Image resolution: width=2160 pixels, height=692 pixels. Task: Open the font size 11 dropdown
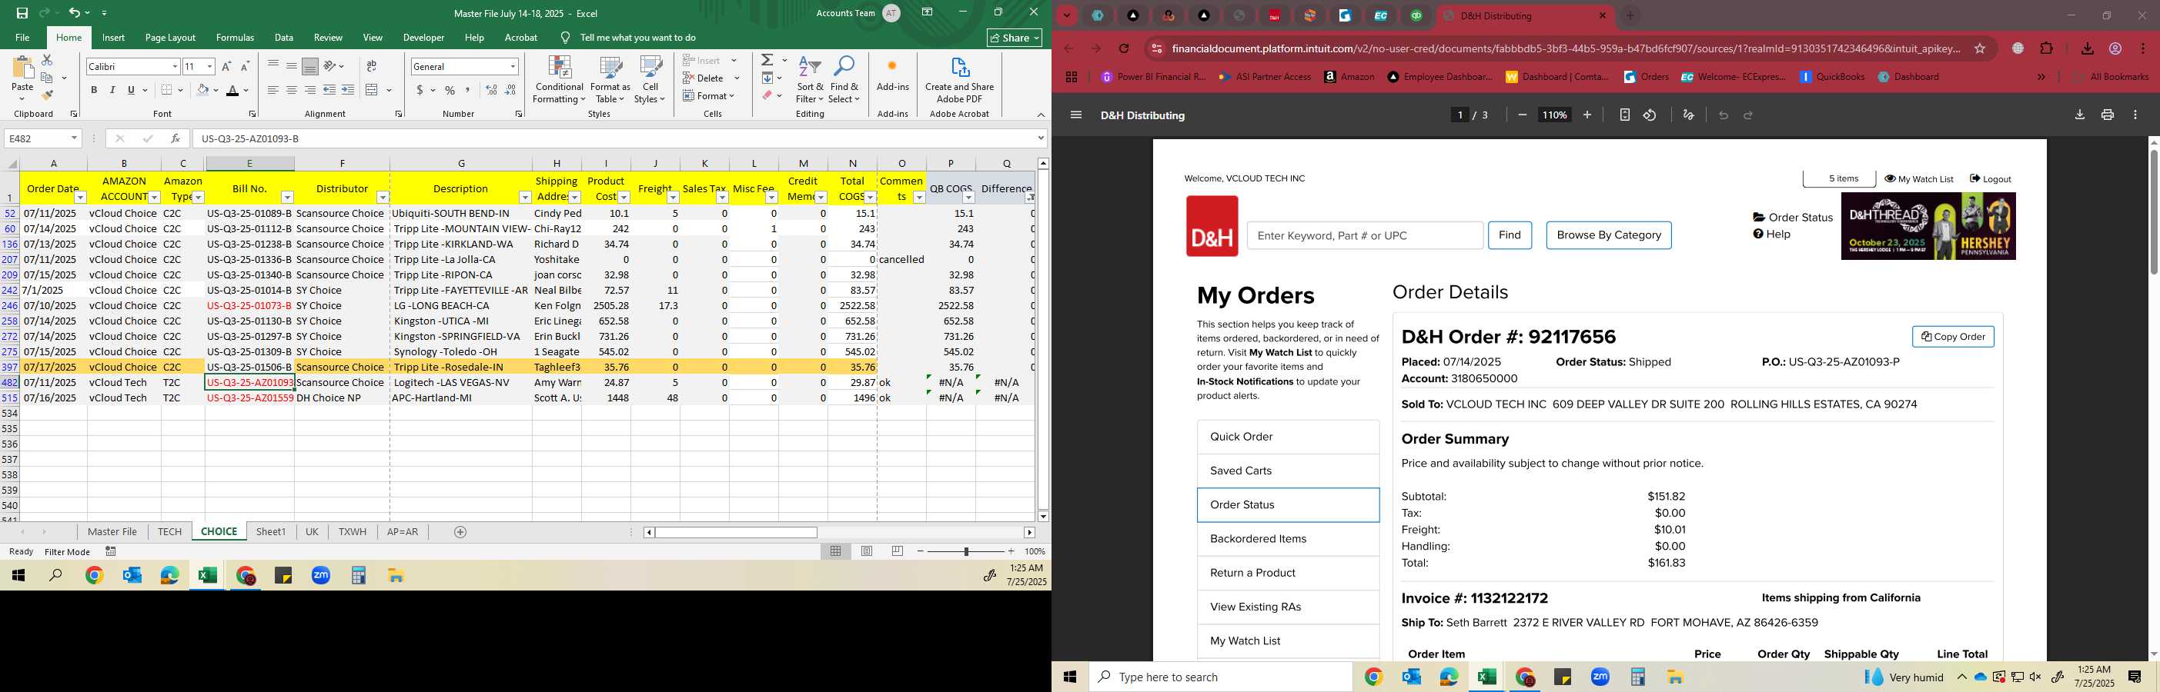[209, 66]
